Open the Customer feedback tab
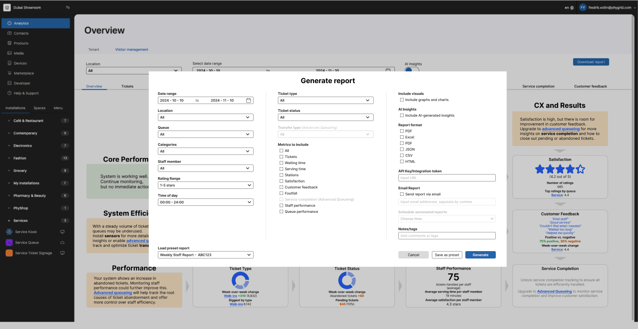 click(591, 86)
